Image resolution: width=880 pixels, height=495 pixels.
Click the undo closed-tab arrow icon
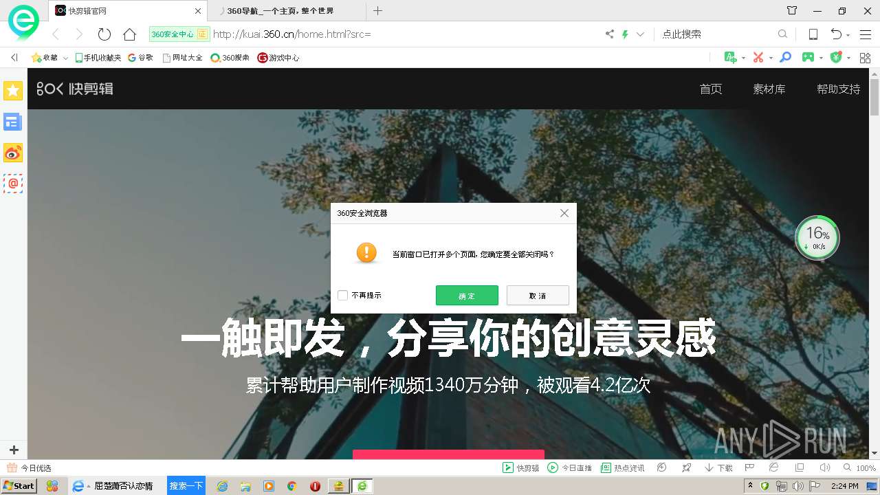836,34
